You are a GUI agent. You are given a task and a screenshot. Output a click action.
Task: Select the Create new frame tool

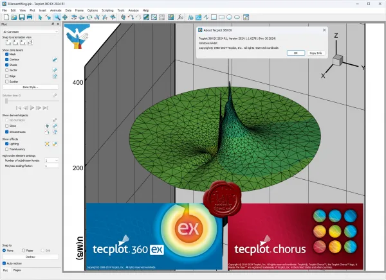point(246,17)
